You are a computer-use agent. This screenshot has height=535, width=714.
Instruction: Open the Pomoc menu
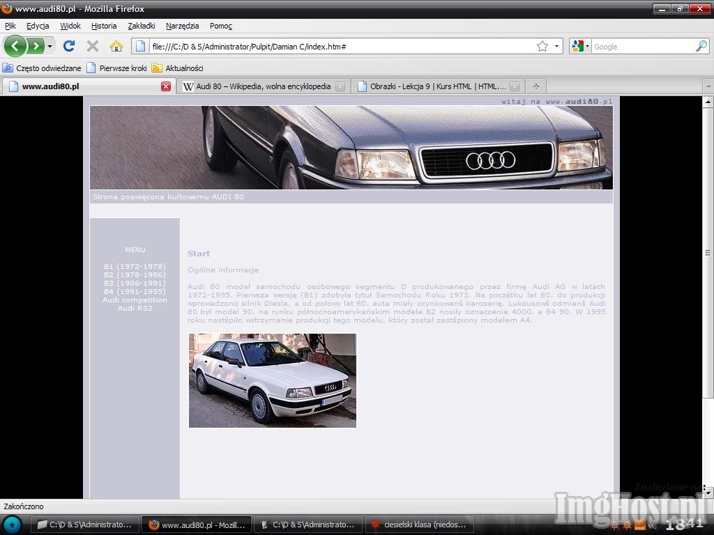pos(221,26)
